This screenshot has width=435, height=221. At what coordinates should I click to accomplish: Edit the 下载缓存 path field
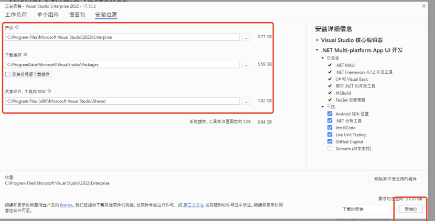pyautogui.click(x=122, y=64)
